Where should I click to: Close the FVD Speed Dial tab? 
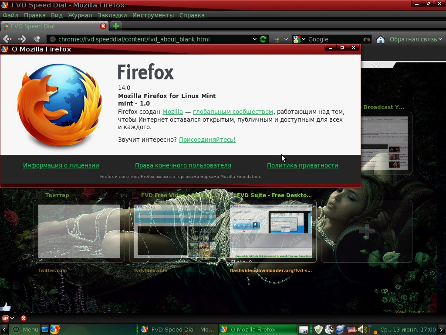[103, 26]
